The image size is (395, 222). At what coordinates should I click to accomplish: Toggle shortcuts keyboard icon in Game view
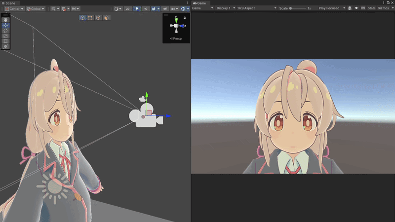click(363, 8)
